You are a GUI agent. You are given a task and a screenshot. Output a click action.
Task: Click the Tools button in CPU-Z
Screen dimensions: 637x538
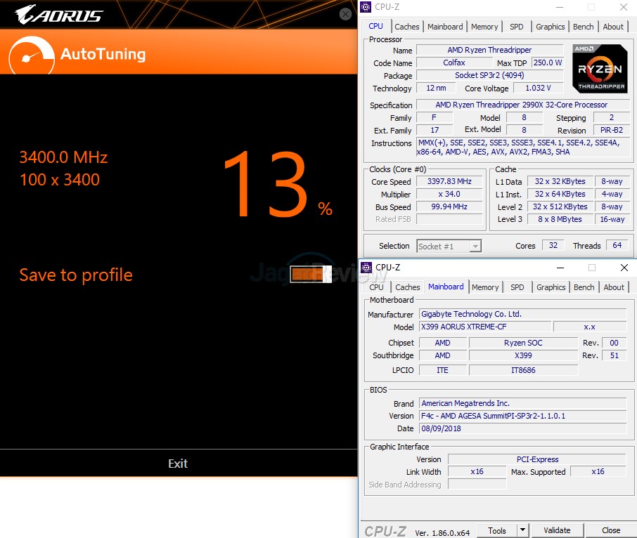[x=497, y=530]
